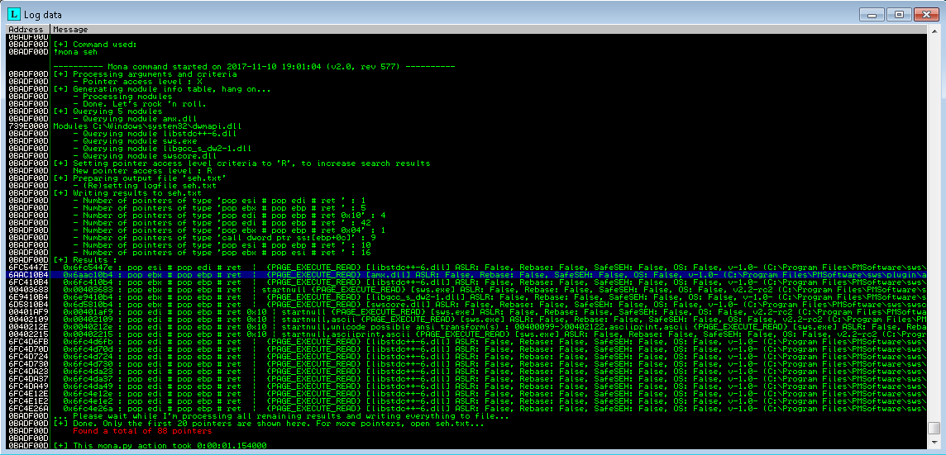Select result row at address 6FC4DA23
This screenshot has height=455, width=946.
(x=466, y=372)
